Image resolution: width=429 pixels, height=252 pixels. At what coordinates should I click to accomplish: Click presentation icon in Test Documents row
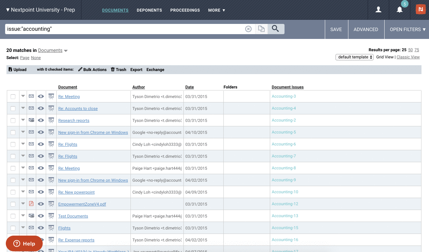pos(51,216)
